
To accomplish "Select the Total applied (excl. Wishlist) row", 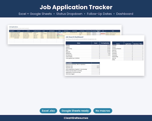I will pos(88,58).
